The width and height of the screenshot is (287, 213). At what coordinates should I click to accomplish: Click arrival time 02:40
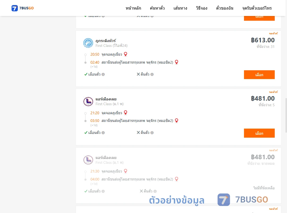tap(95, 62)
